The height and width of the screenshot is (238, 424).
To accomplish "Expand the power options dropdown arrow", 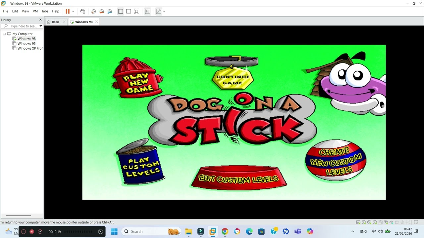I will click(73, 11).
